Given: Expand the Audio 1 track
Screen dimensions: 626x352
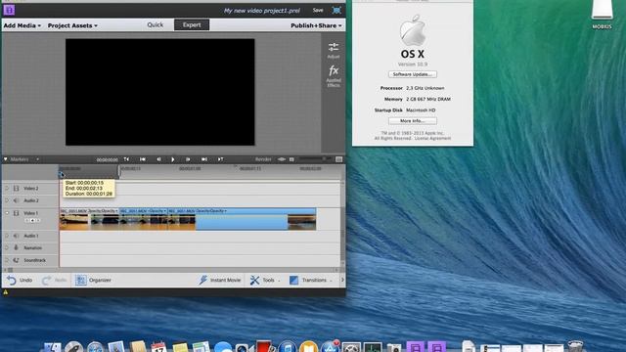Looking at the screenshot, I should 7,236.
